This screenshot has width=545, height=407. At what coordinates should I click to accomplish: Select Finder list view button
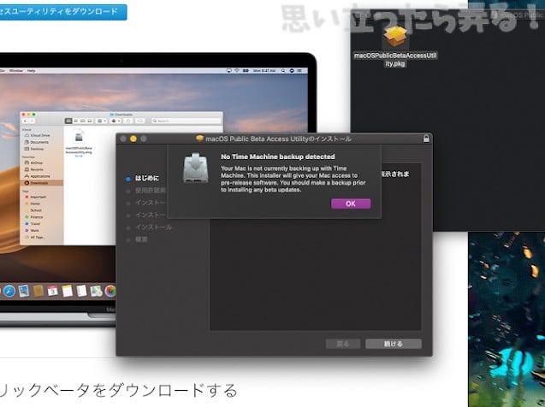pos(75,121)
